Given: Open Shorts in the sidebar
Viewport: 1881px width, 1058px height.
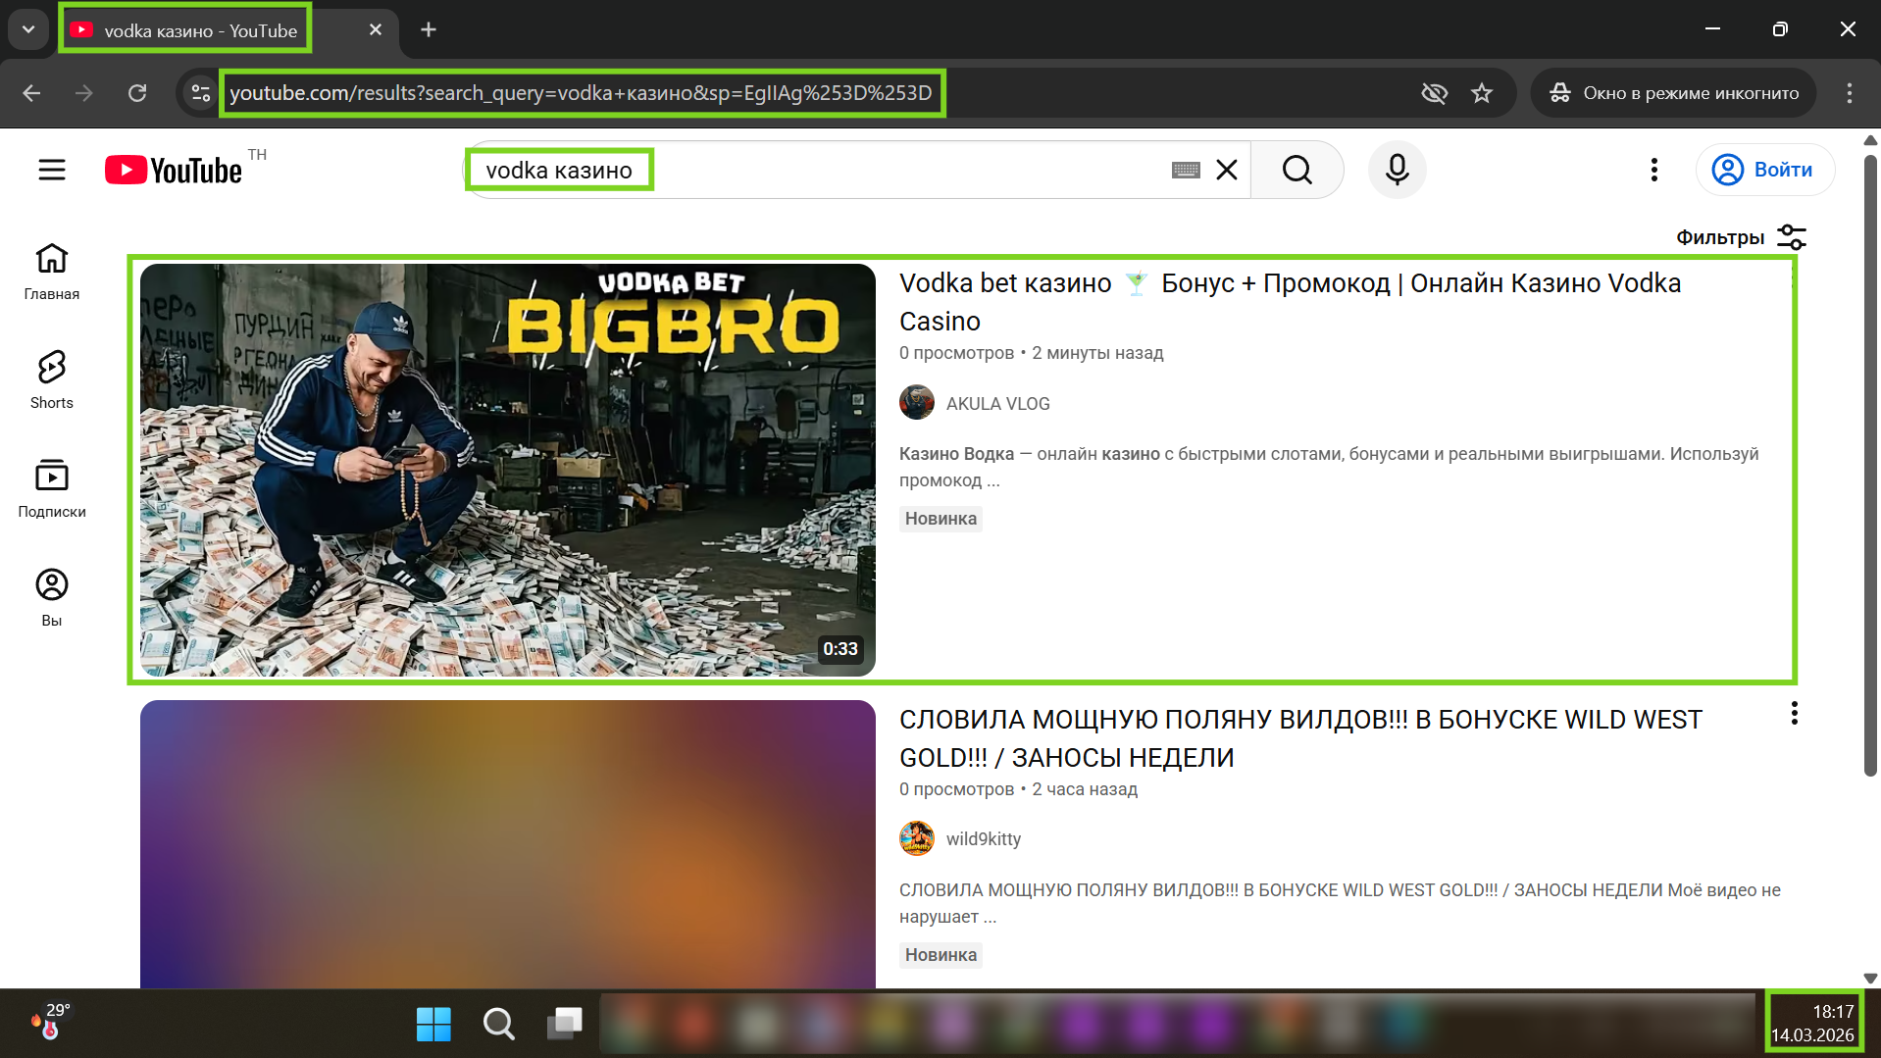Looking at the screenshot, I should pos(52,378).
